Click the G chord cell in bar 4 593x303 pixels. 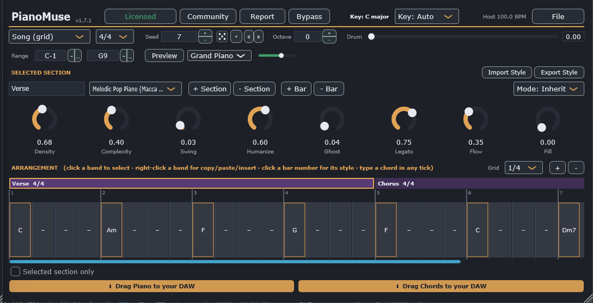click(x=295, y=230)
